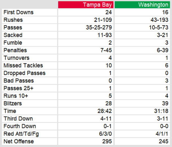Select the Bad Passes row label

point(19,81)
